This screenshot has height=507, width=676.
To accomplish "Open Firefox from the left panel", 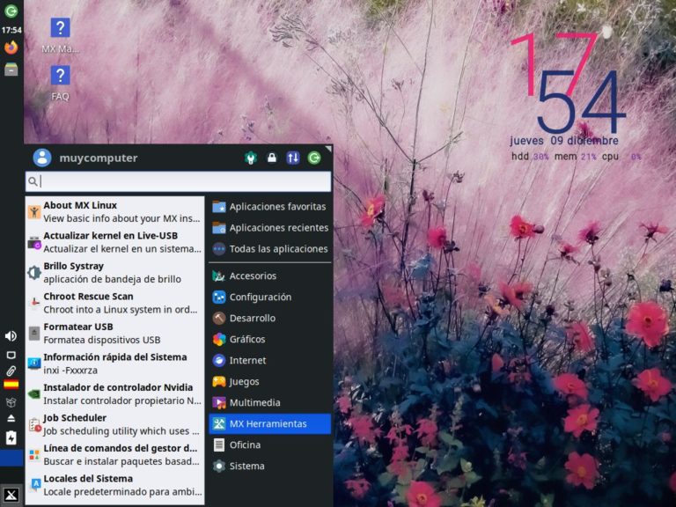I will 11,47.
